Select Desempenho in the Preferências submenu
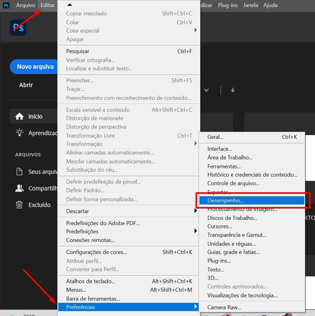The height and width of the screenshot is (316, 315). 252,201
